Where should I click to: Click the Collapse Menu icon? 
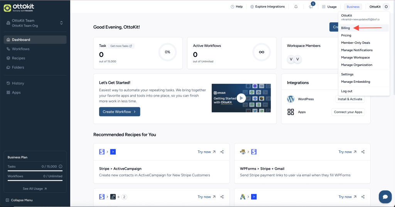[x=8, y=200]
